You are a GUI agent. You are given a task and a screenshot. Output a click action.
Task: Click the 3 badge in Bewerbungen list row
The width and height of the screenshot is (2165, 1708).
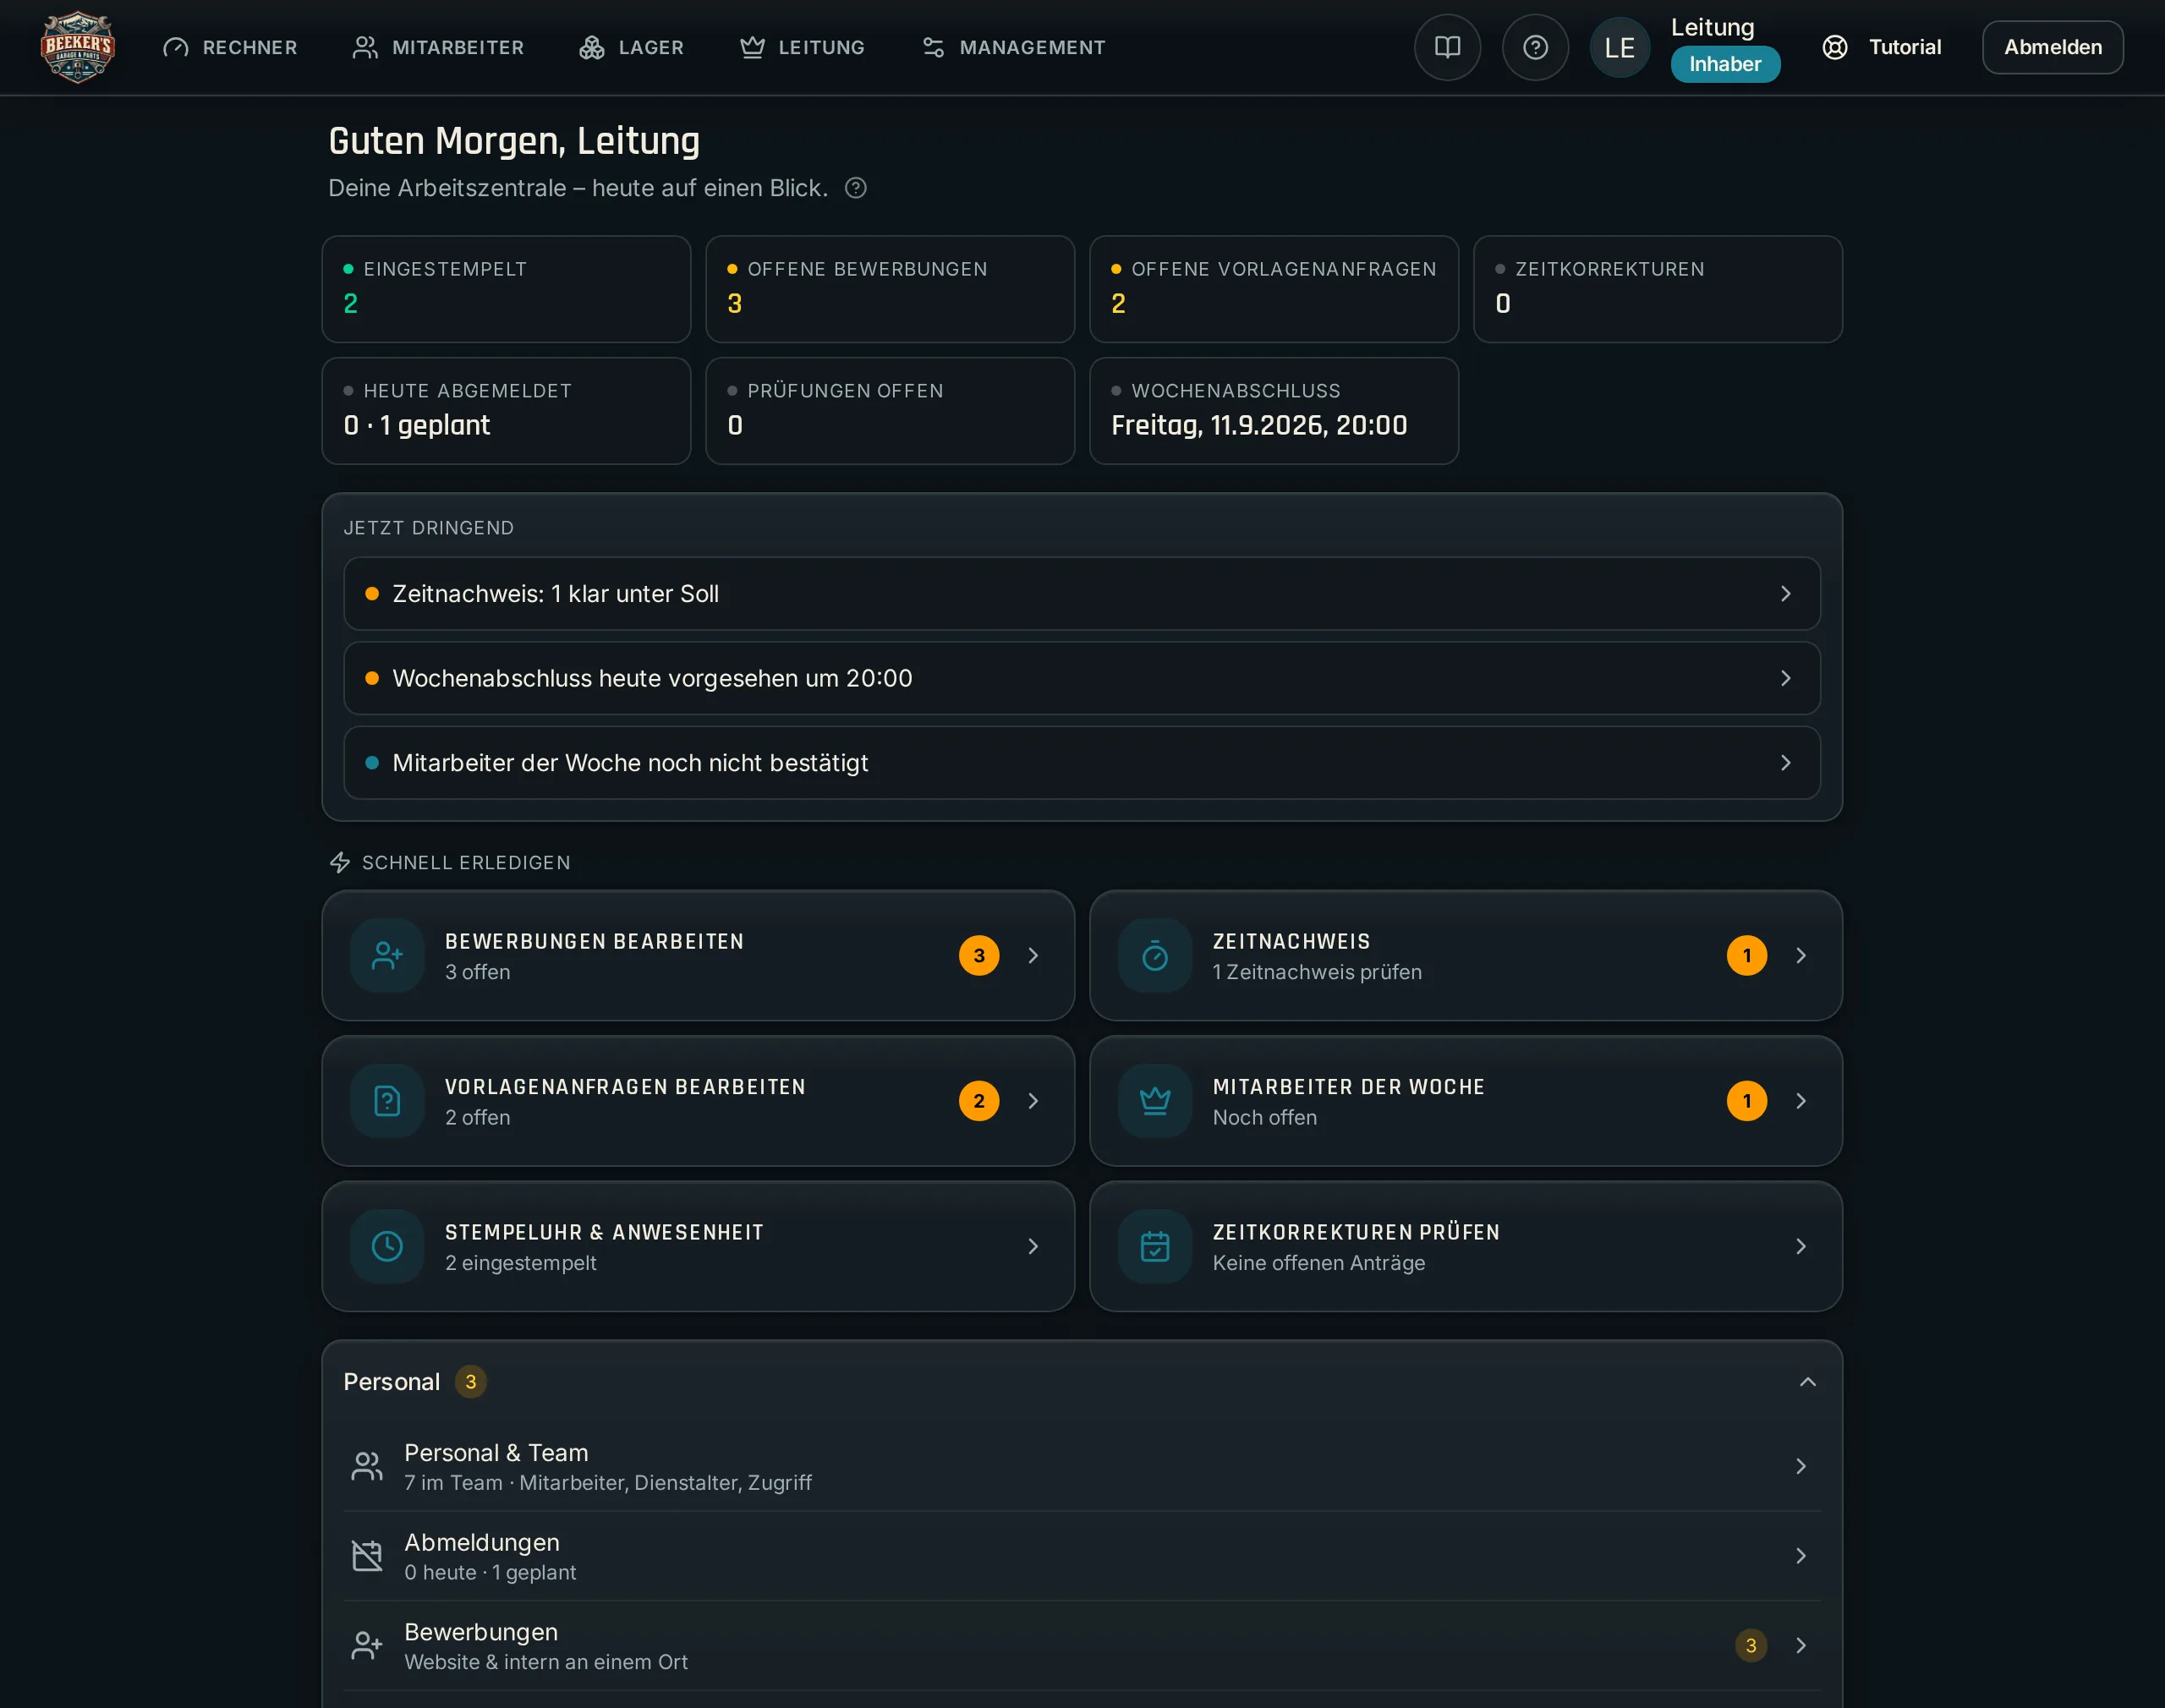click(x=1750, y=1645)
